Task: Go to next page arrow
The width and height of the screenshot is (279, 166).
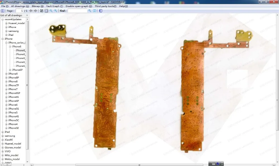Action: pyautogui.click(x=36, y=11)
